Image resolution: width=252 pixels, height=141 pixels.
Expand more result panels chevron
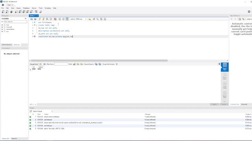point(225,101)
